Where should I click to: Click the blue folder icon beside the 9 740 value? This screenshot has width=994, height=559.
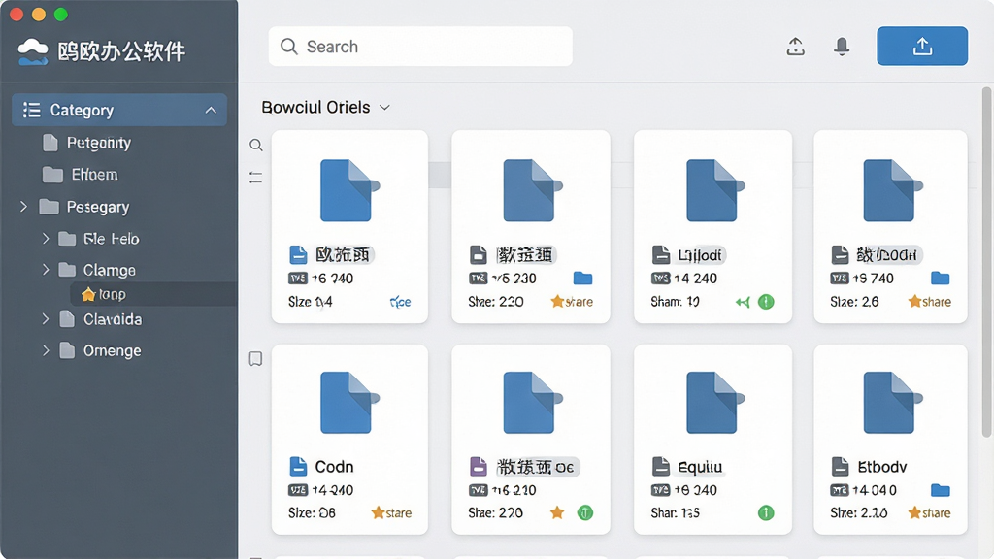pos(940,279)
